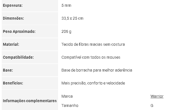Open the Warrior brand link
Screen dimensions: 179x110
point(157,96)
